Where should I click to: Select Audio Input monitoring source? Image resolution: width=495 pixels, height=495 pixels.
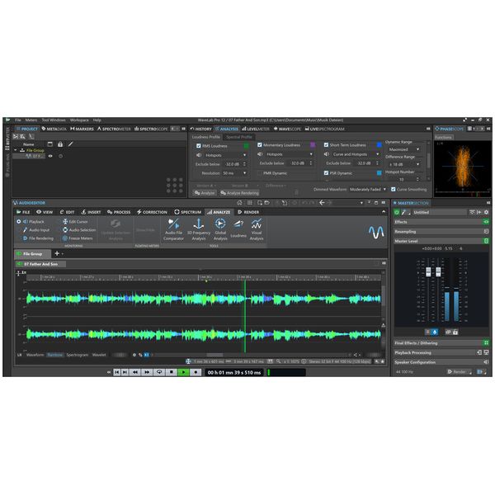pos(36,230)
